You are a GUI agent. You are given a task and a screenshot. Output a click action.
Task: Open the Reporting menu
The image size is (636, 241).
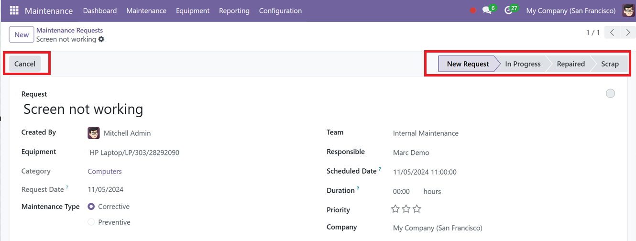(234, 11)
